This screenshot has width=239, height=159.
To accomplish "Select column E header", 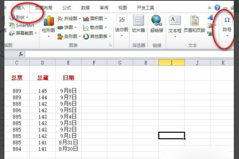I will (68, 62).
